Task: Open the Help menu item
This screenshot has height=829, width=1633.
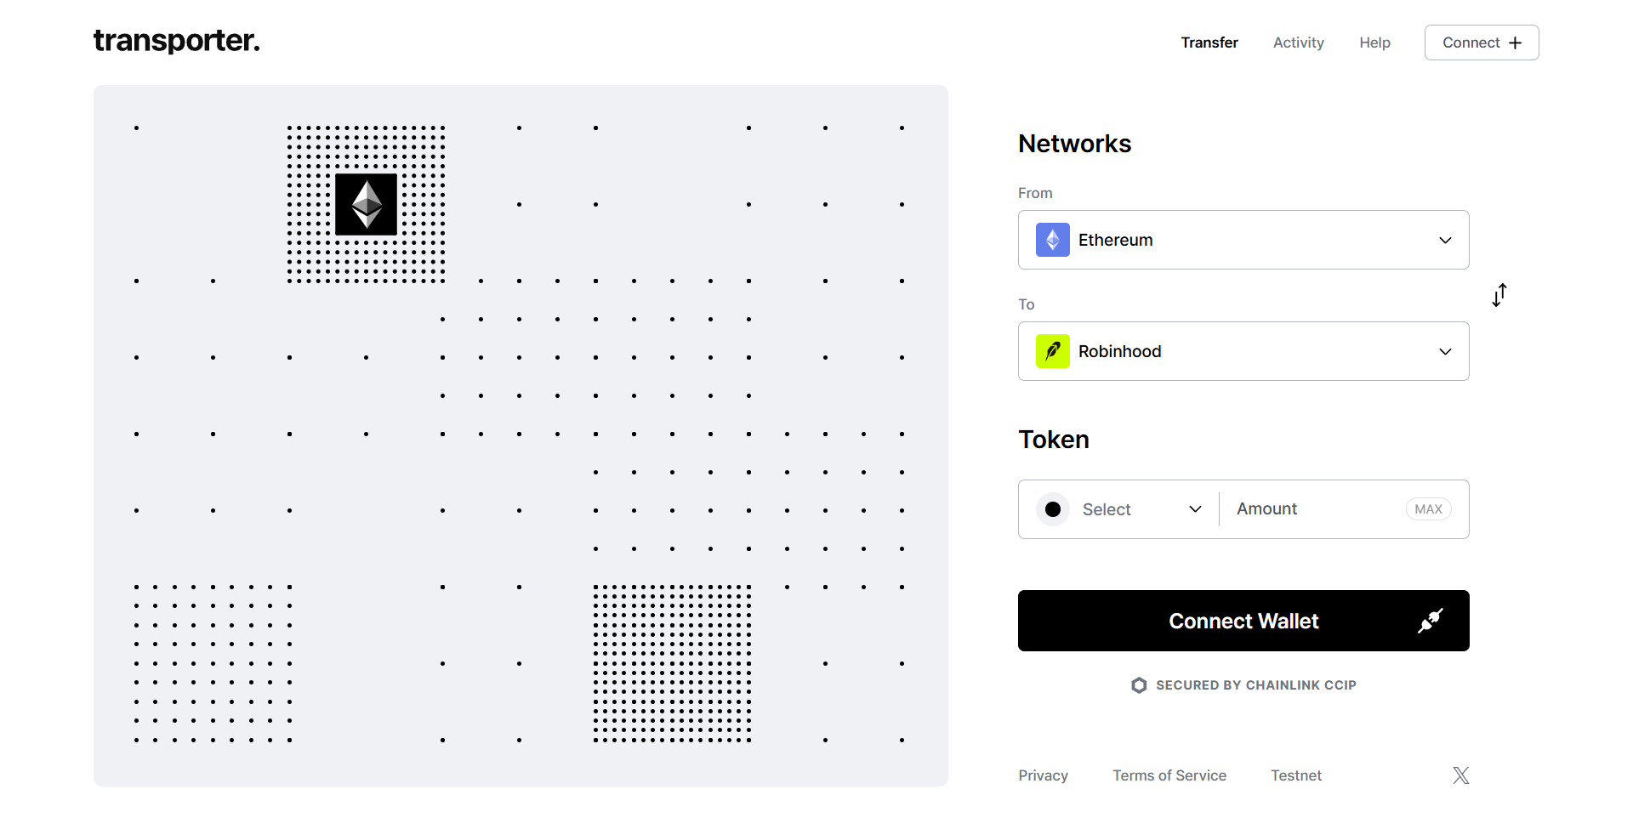Action: coord(1374,43)
